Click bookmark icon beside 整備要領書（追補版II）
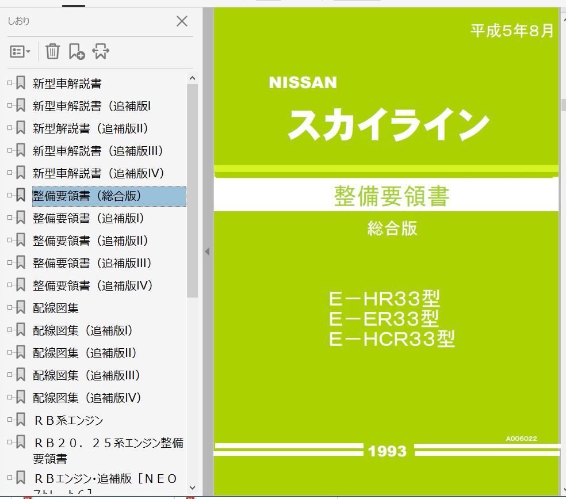 (x=21, y=240)
